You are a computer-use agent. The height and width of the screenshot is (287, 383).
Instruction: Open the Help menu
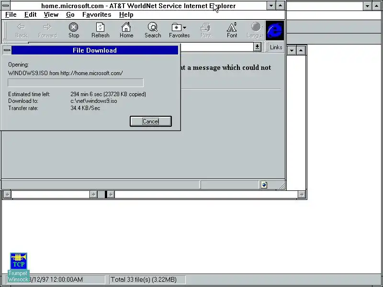click(126, 15)
